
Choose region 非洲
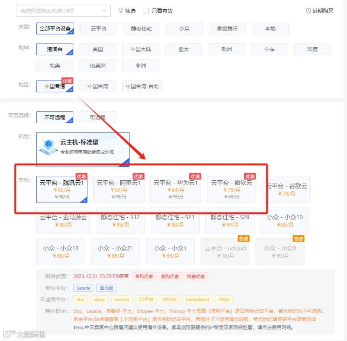click(x=140, y=66)
